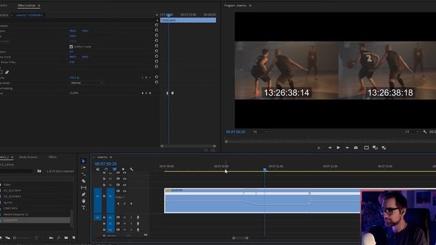This screenshot has height=245, width=436.
Task: Toggle A3 track targeting
Action: pyautogui.click(x=110, y=230)
